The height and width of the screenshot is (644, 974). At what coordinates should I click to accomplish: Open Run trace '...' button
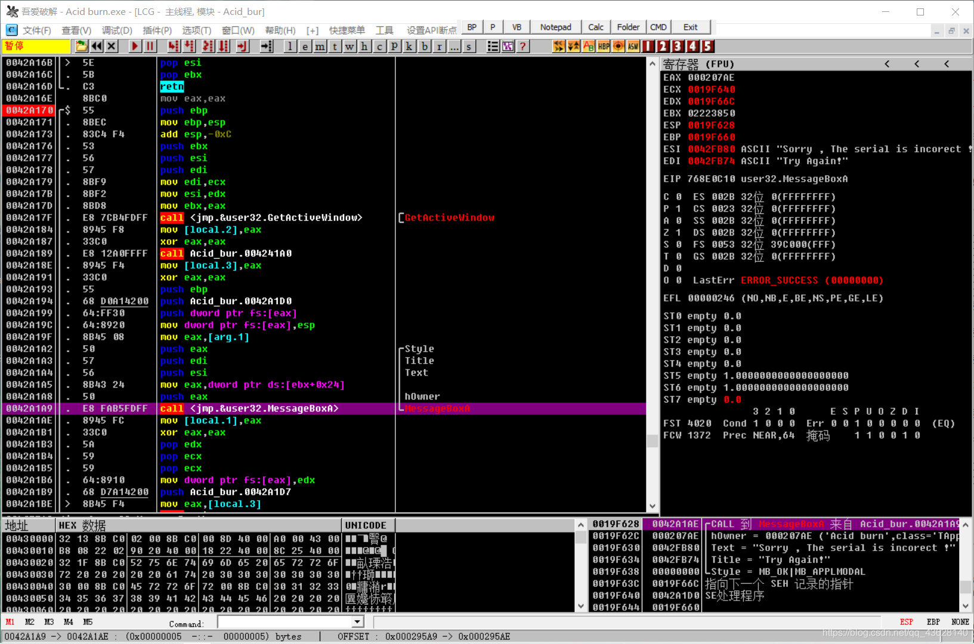tap(454, 46)
